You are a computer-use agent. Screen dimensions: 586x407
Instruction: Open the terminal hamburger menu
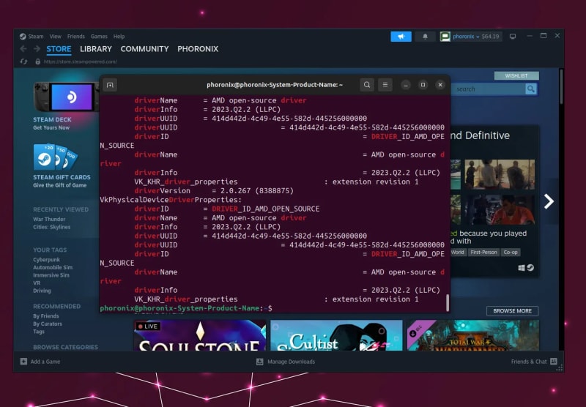(385, 85)
